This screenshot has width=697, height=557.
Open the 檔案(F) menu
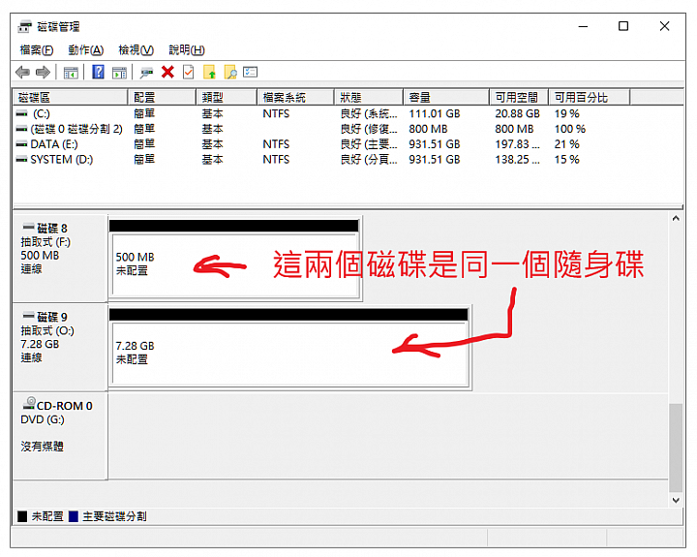[37, 49]
